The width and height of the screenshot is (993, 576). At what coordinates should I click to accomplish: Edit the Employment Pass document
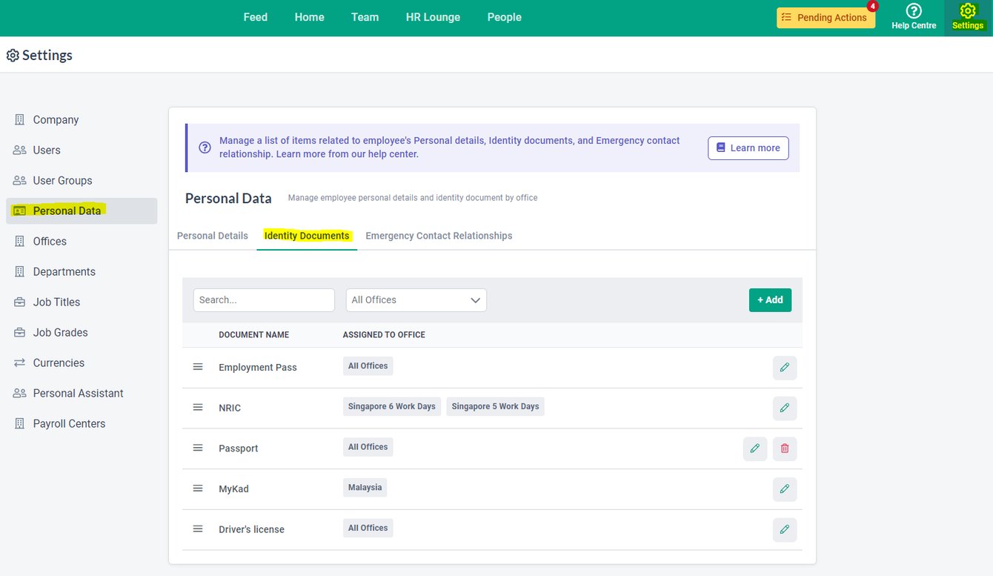[785, 368]
